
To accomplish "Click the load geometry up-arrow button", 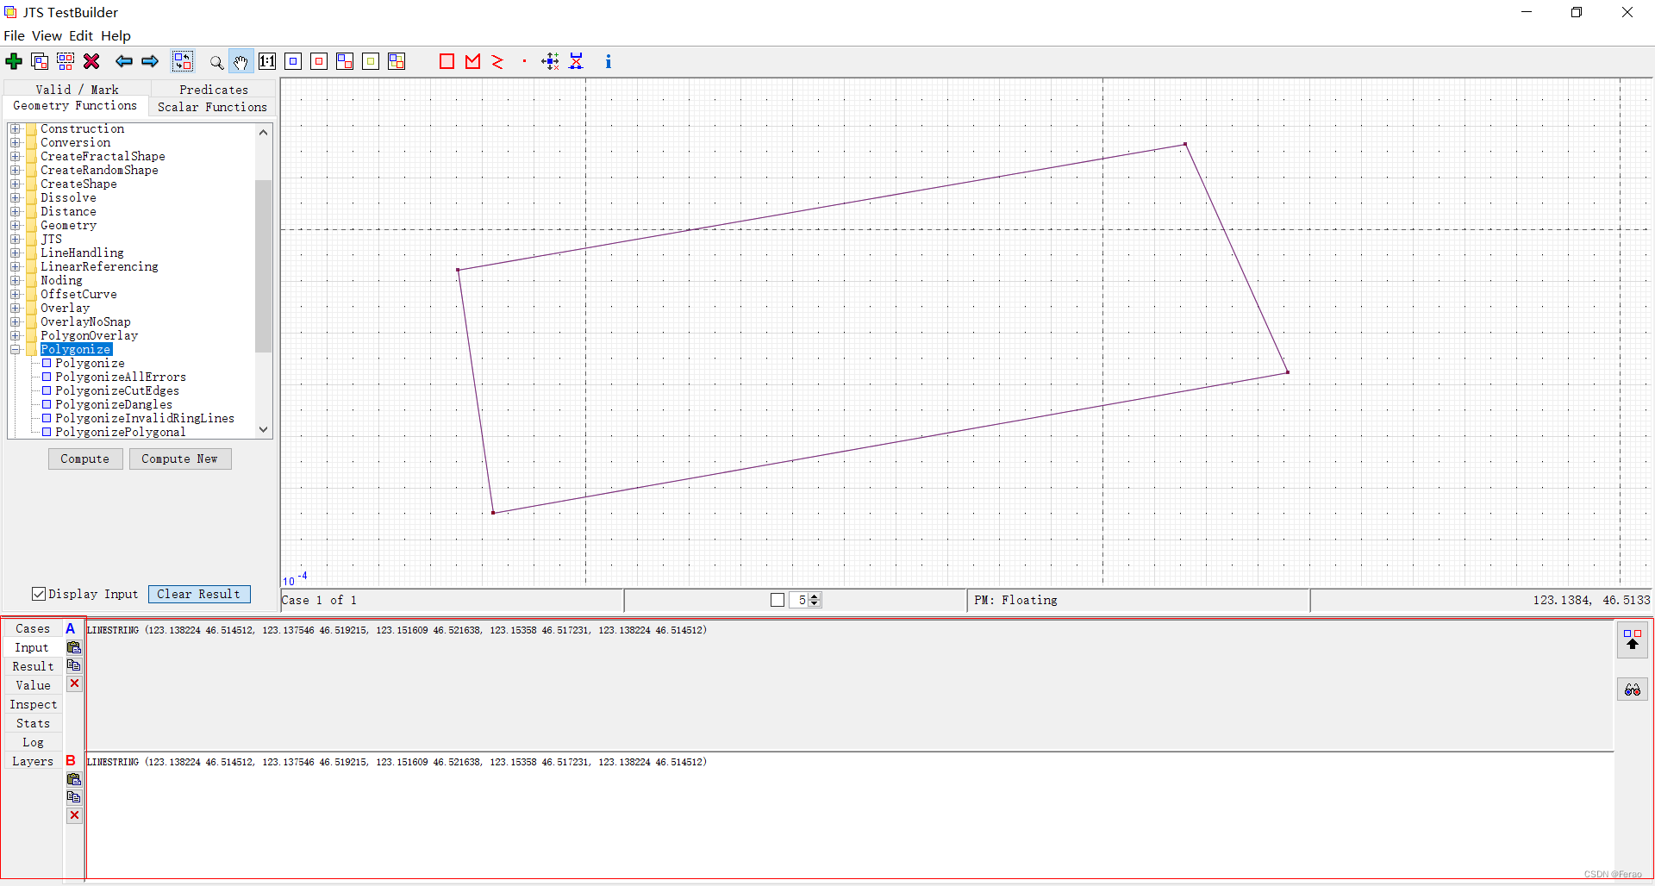I will (1633, 640).
